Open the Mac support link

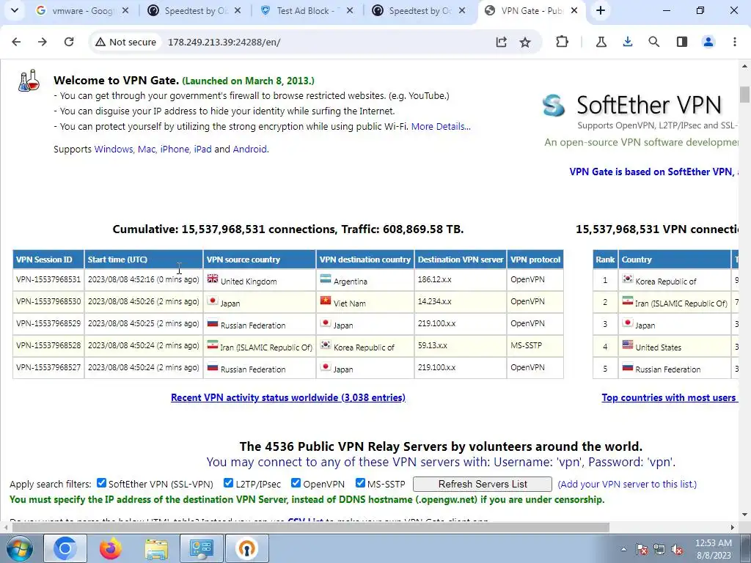pos(147,149)
